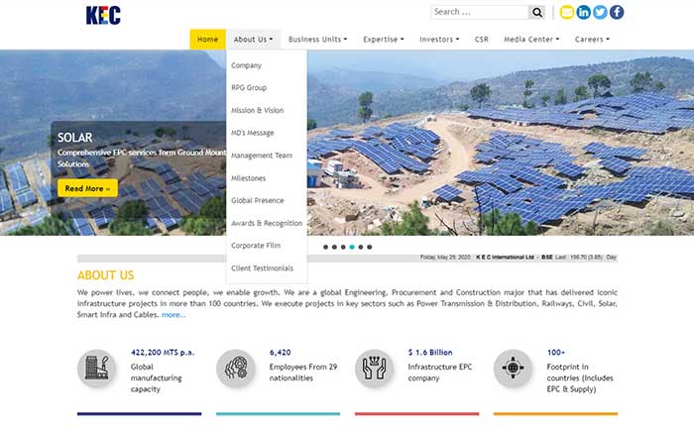The image size is (694, 431).
Task: Click the KEC logo
Action: (x=104, y=15)
